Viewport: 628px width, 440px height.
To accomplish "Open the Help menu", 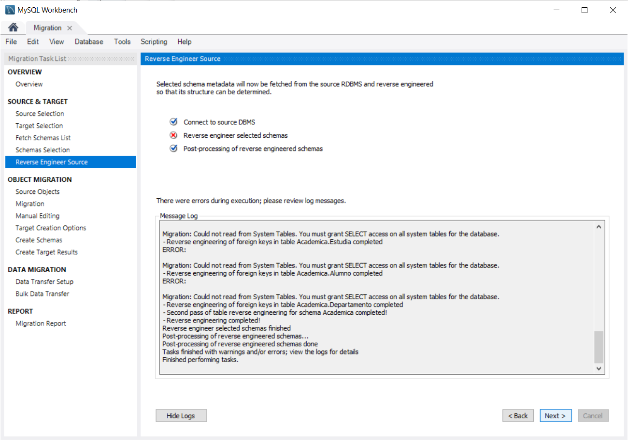I will pyautogui.click(x=184, y=42).
